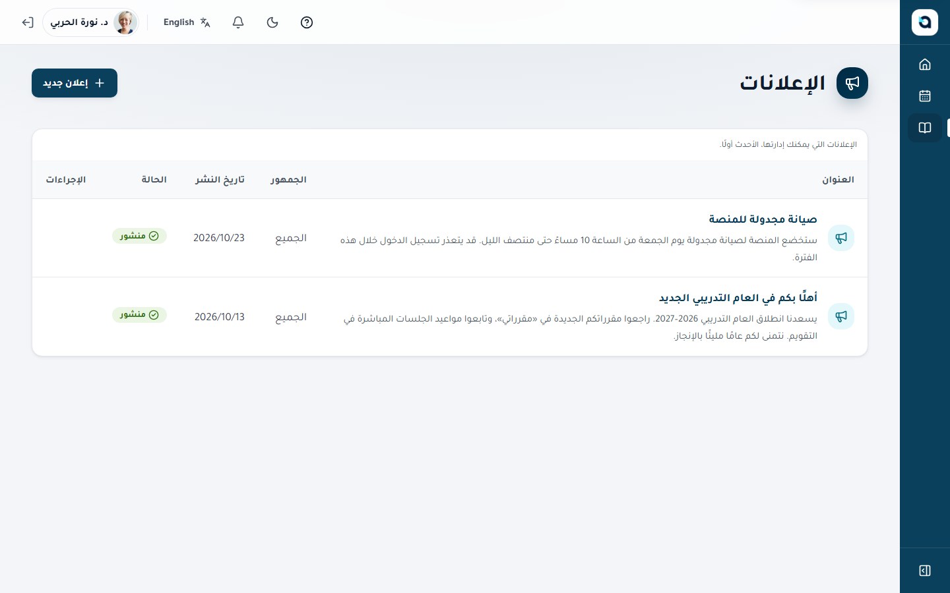Toggle dark mode with the moon icon
950x593 pixels.
pyautogui.click(x=272, y=22)
